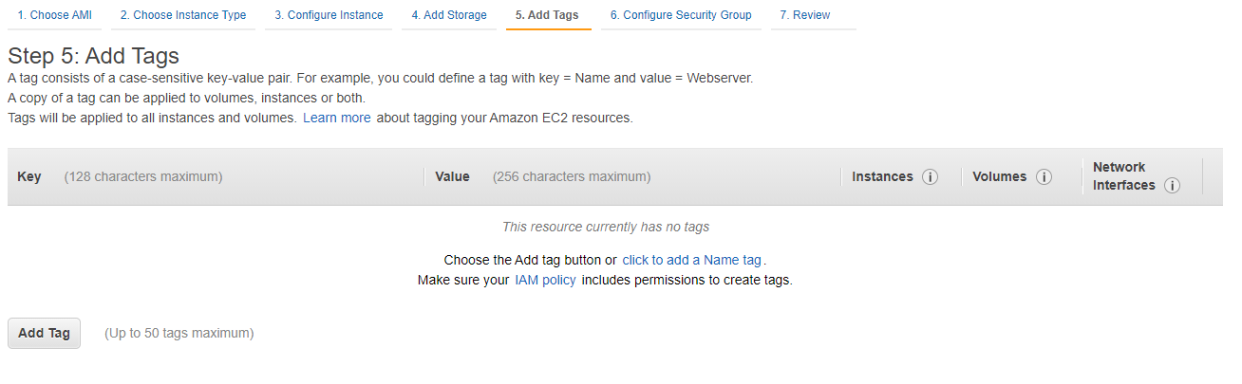The width and height of the screenshot is (1242, 384).
Task: Open 3. Configure Instance tab
Action: click(x=329, y=15)
